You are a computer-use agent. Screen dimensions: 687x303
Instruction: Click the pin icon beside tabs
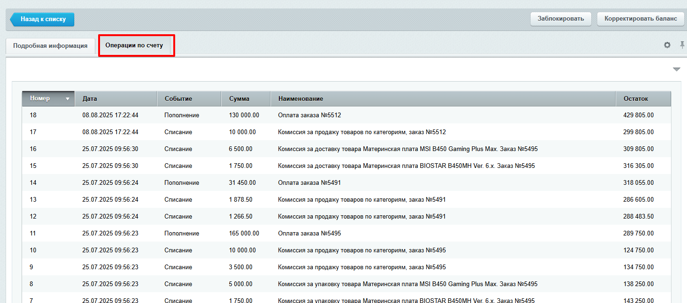pyautogui.click(x=682, y=45)
